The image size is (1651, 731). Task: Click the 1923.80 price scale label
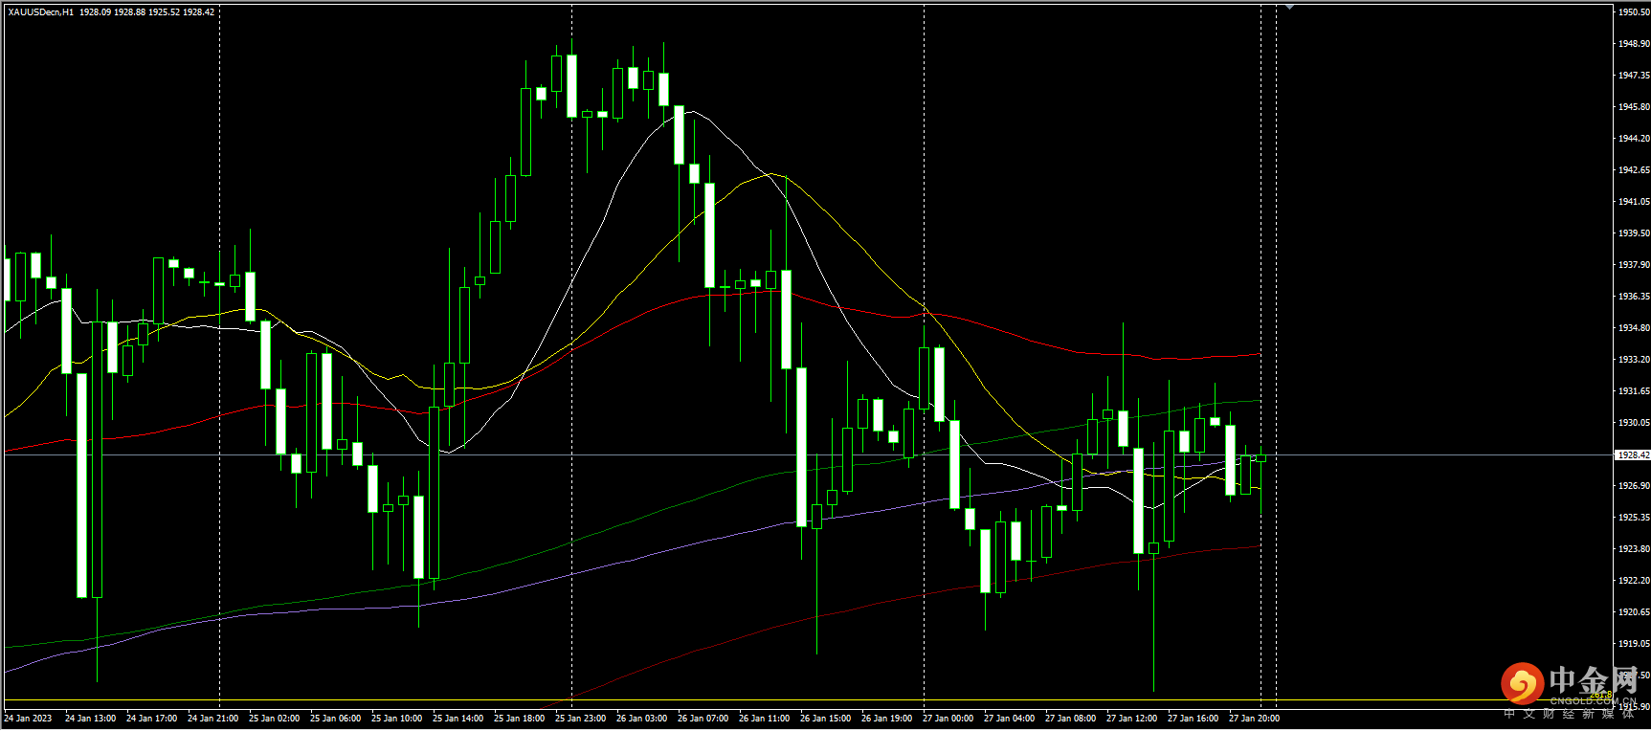click(1634, 549)
